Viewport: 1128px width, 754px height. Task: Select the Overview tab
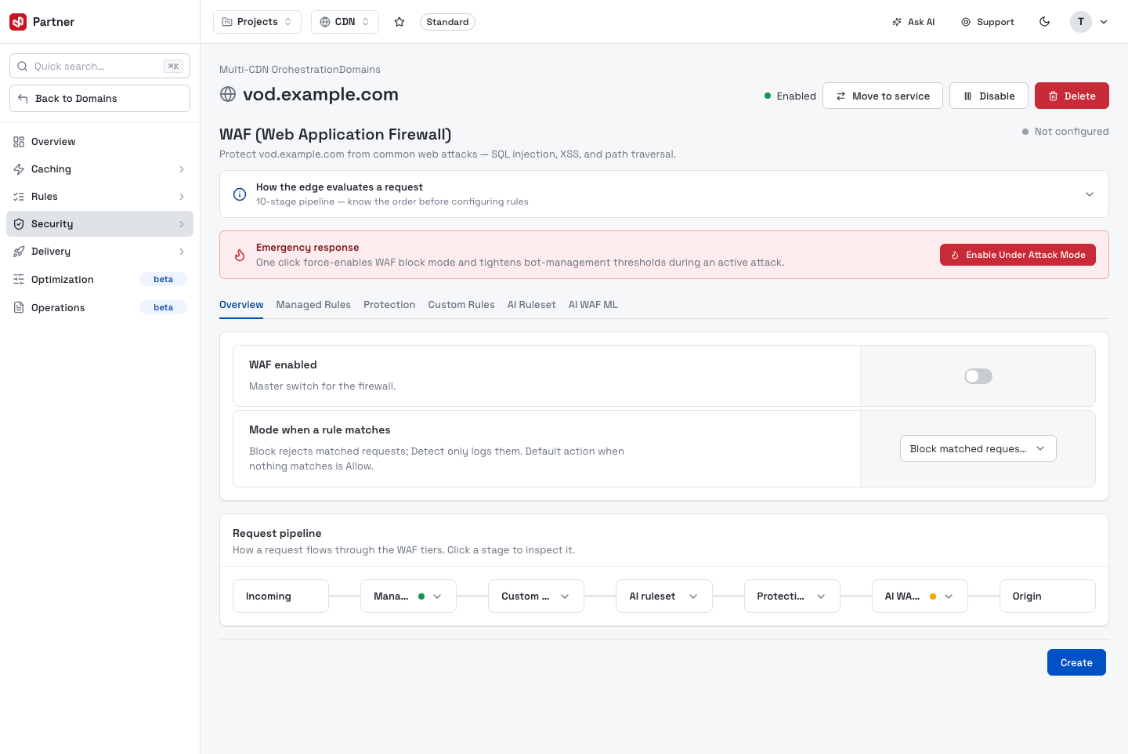click(x=241, y=305)
